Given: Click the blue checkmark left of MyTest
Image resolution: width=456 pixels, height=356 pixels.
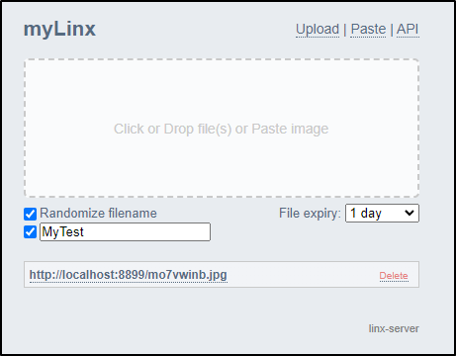Looking at the screenshot, I should [x=30, y=231].
